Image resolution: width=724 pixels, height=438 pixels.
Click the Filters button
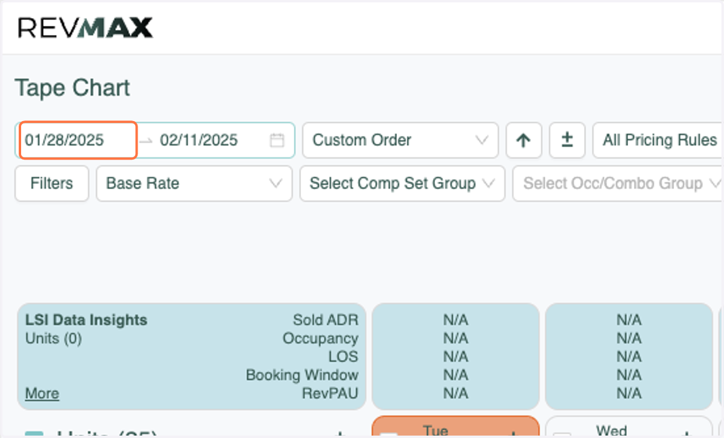[52, 183]
